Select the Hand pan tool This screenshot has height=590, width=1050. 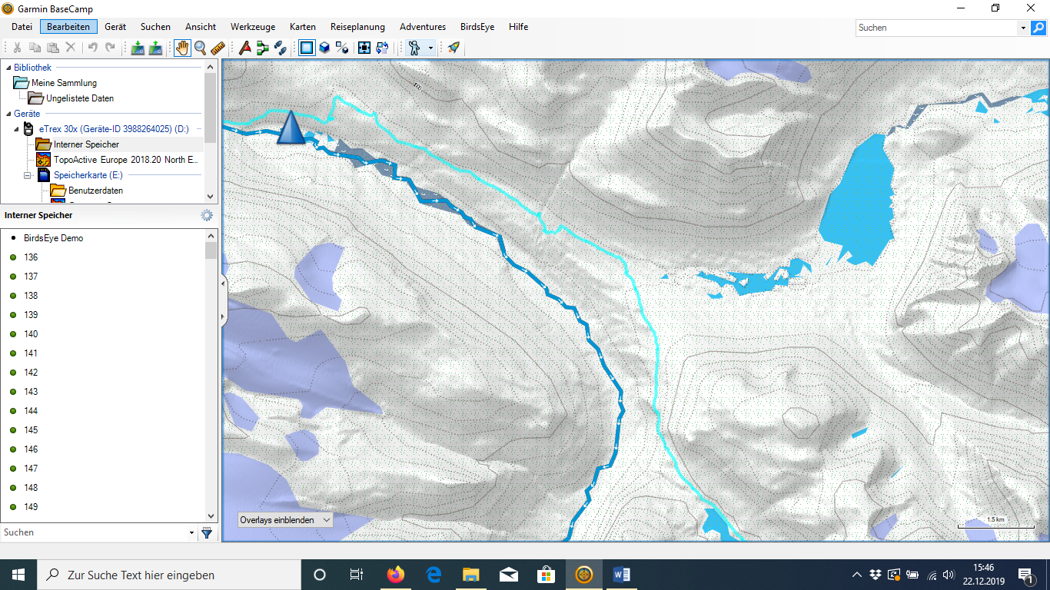[182, 48]
